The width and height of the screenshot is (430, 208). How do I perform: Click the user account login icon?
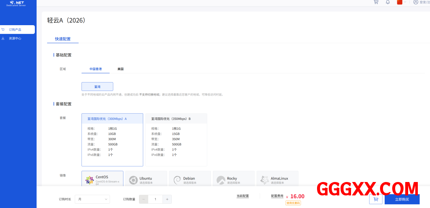pyautogui.click(x=416, y=2)
